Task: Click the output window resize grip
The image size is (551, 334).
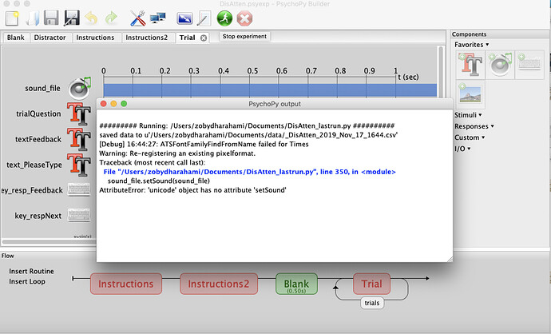Action: 450,259
